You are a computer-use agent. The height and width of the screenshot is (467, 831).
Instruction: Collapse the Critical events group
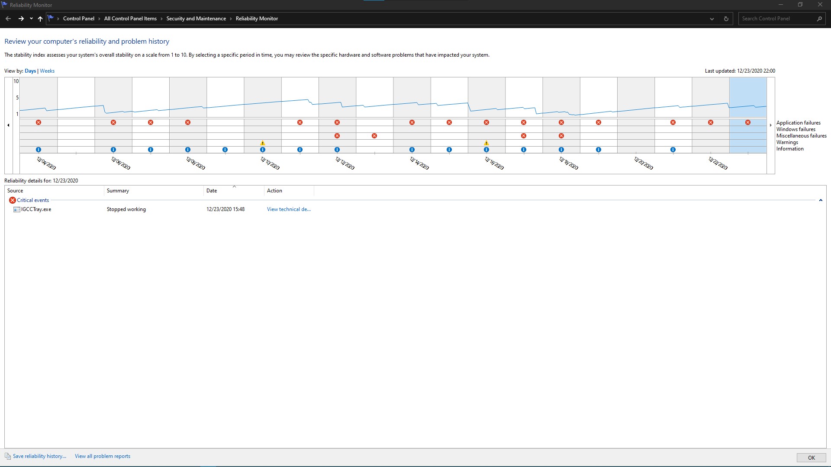click(x=821, y=200)
